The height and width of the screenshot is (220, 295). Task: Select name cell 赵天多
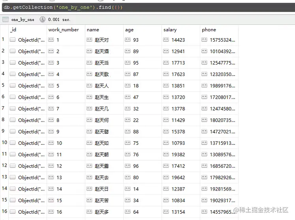pos(102,212)
